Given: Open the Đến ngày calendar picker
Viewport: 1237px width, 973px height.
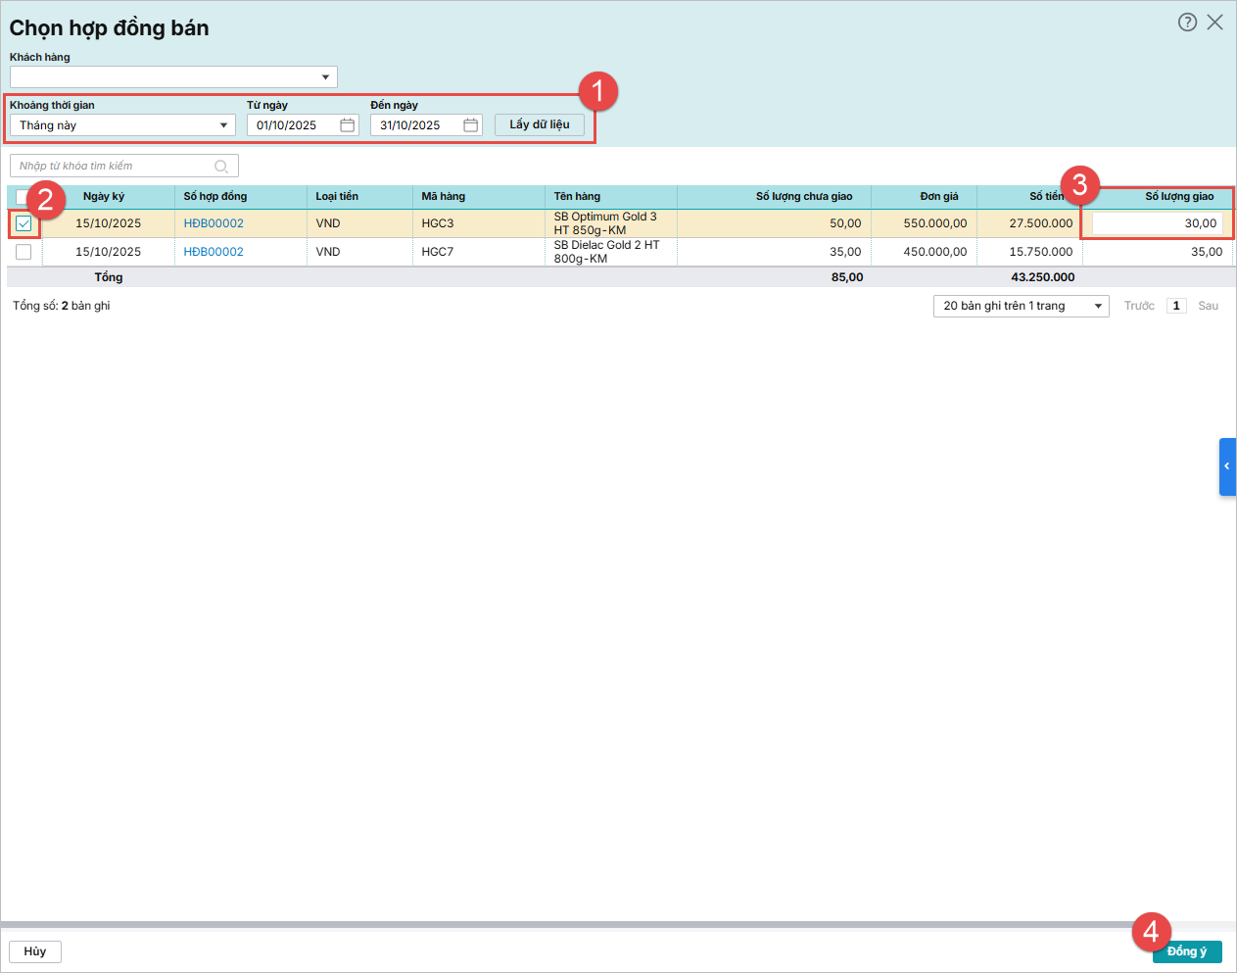Looking at the screenshot, I should point(470,125).
